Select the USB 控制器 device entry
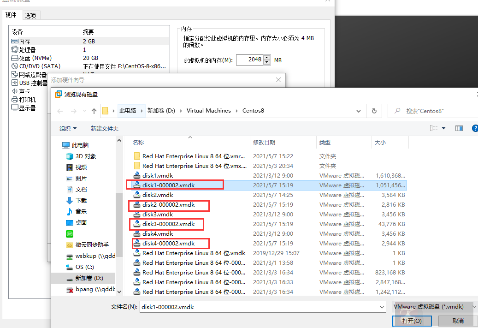 pyautogui.click(x=32, y=83)
